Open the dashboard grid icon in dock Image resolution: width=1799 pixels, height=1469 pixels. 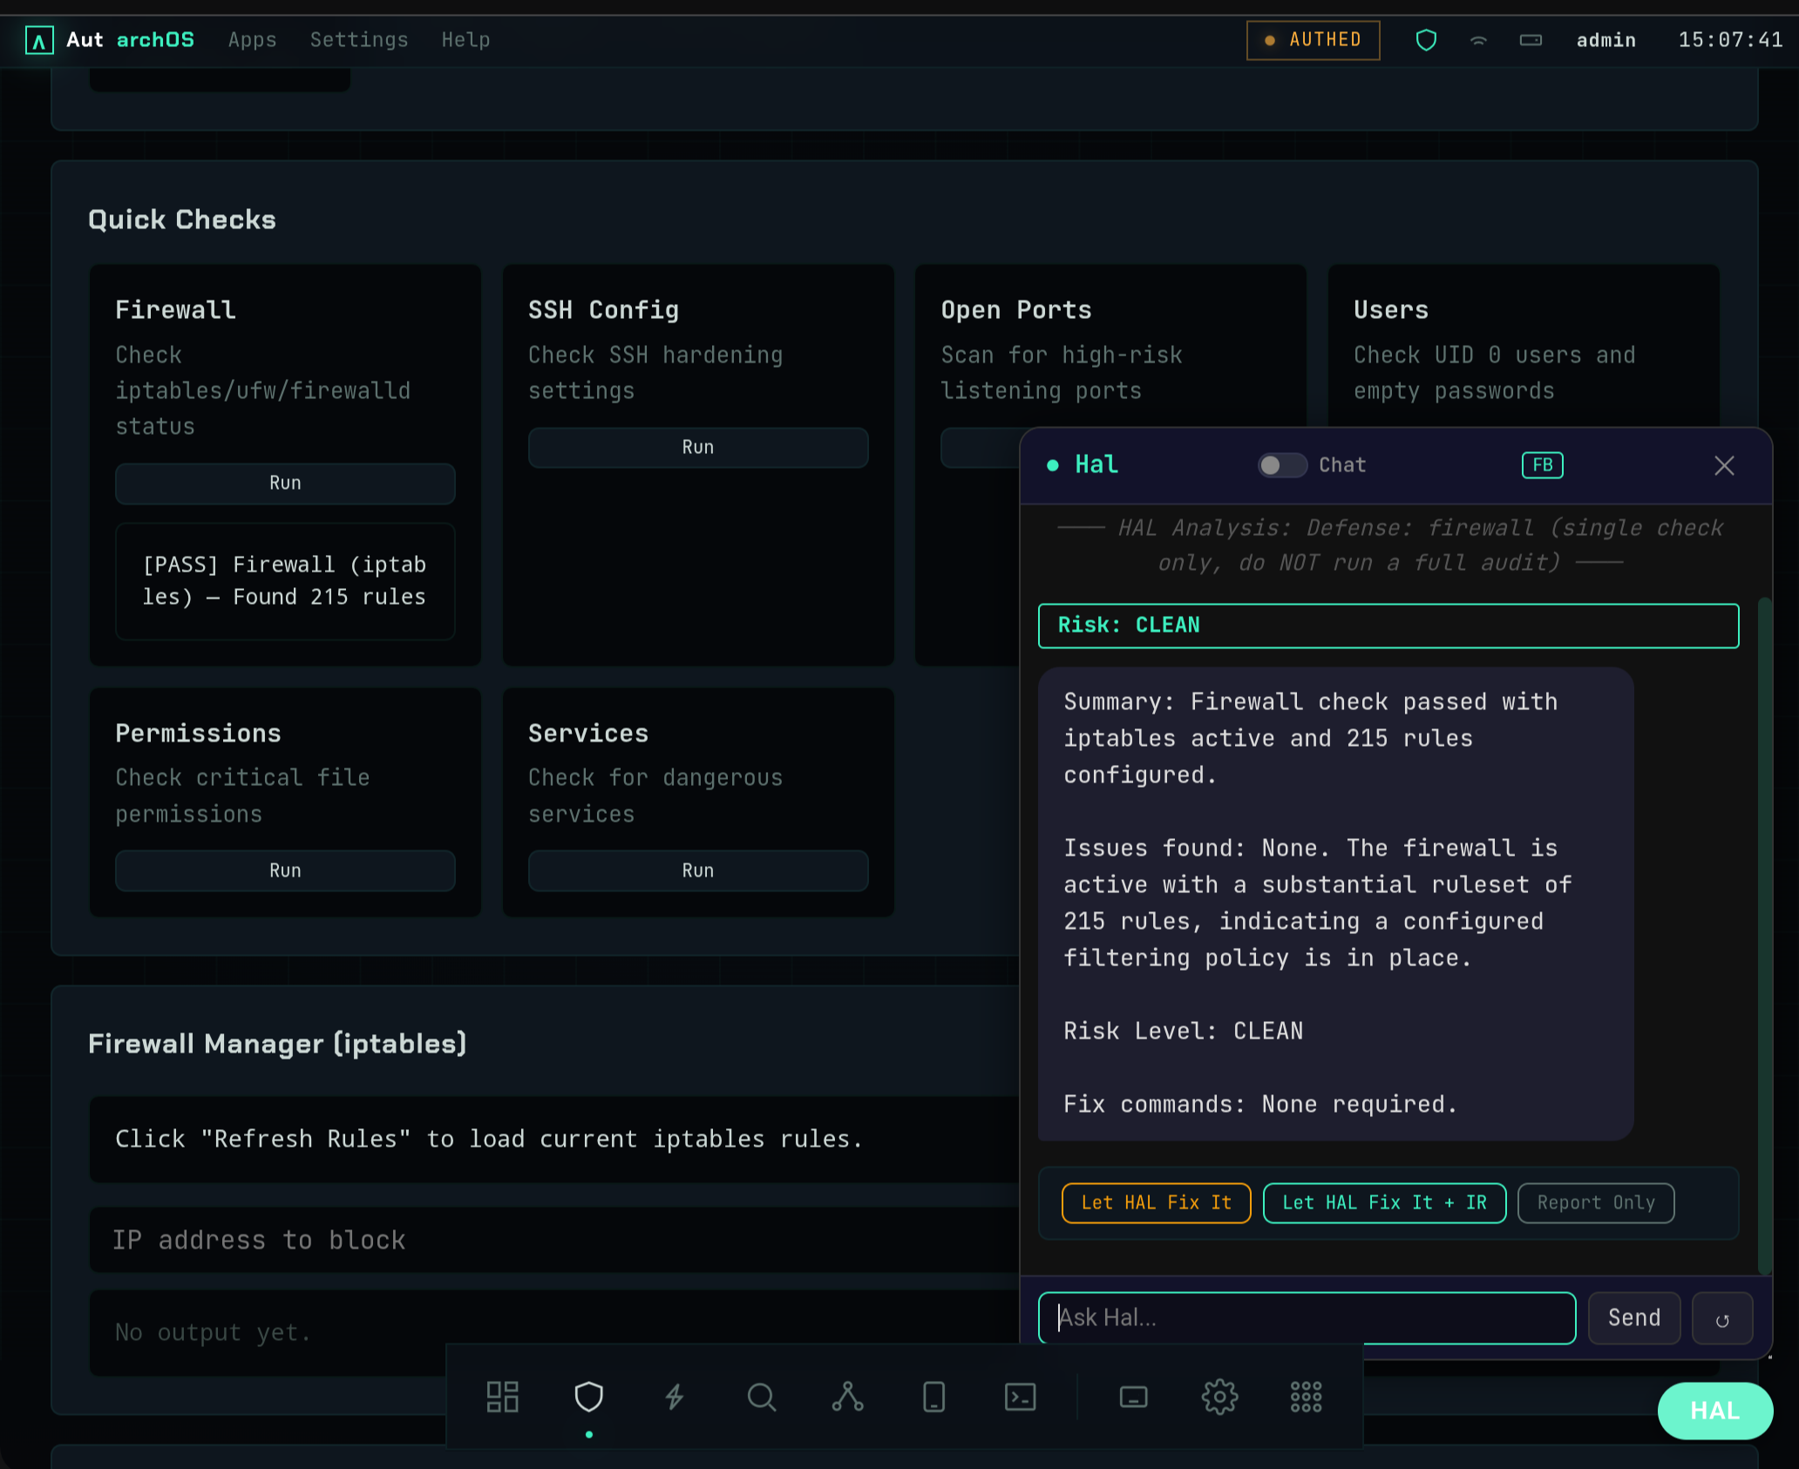click(x=502, y=1397)
